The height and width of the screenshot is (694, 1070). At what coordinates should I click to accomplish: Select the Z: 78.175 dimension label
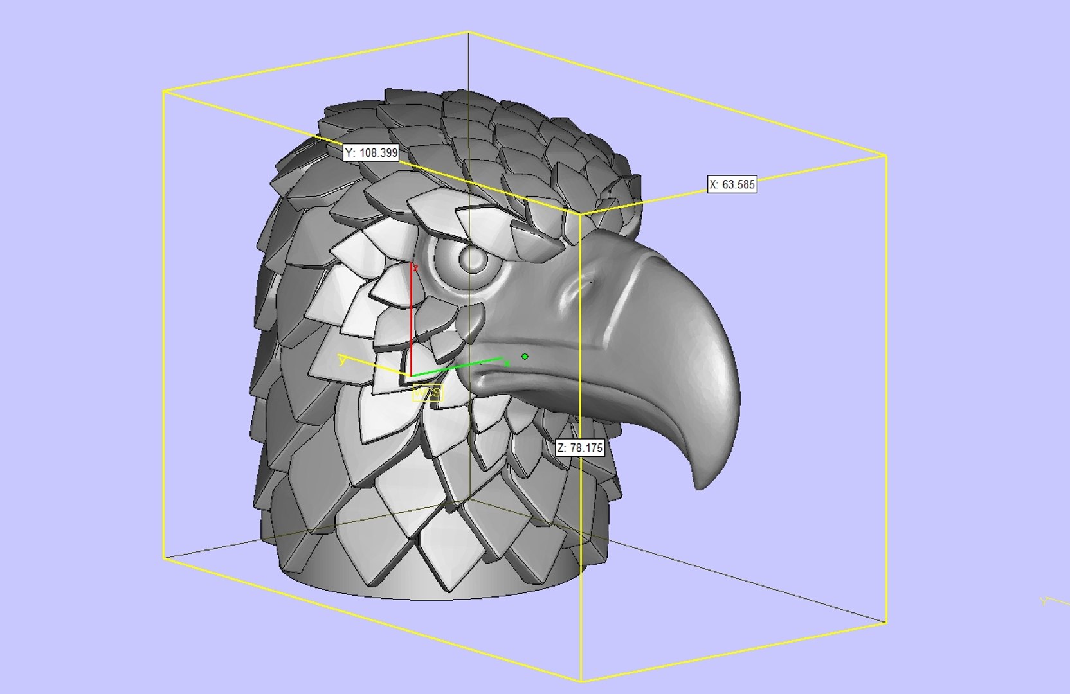[x=580, y=448]
